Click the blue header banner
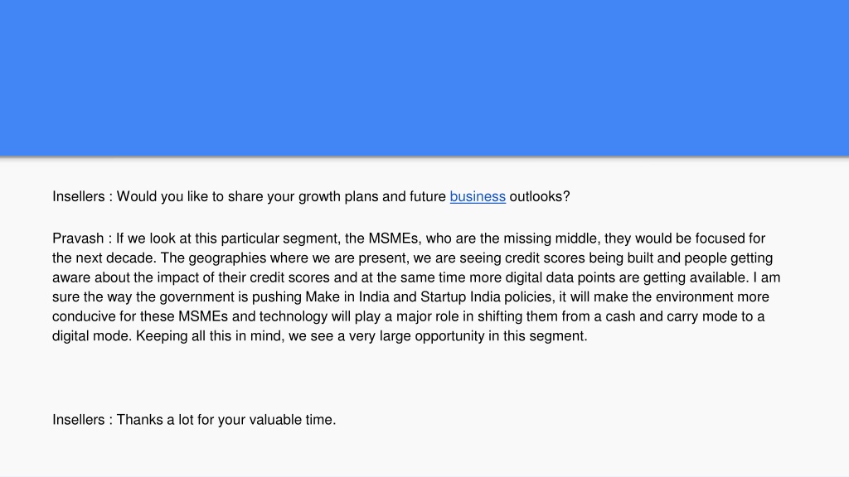Screen dimensions: 849x477 (424, 78)
